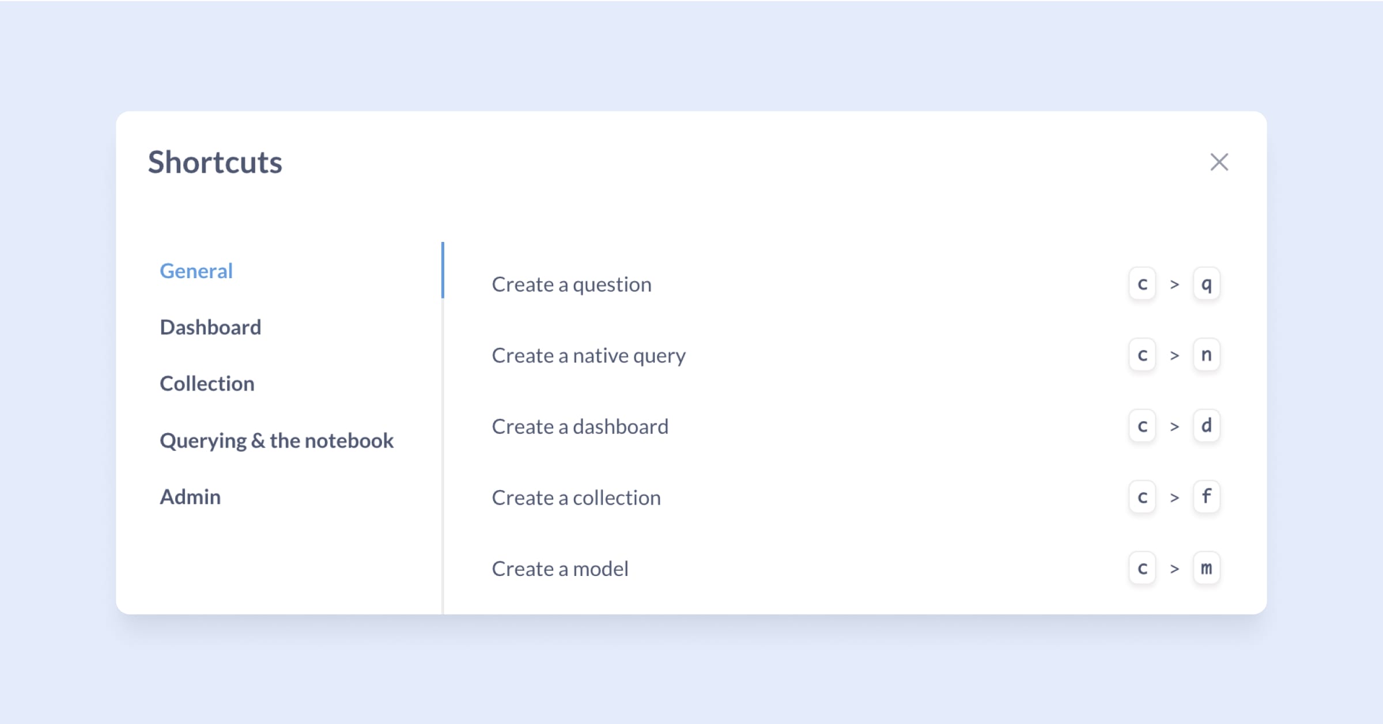Click the 'Create a question' shortcut row
Viewport: 1383px width, 724px height.
[x=571, y=285]
